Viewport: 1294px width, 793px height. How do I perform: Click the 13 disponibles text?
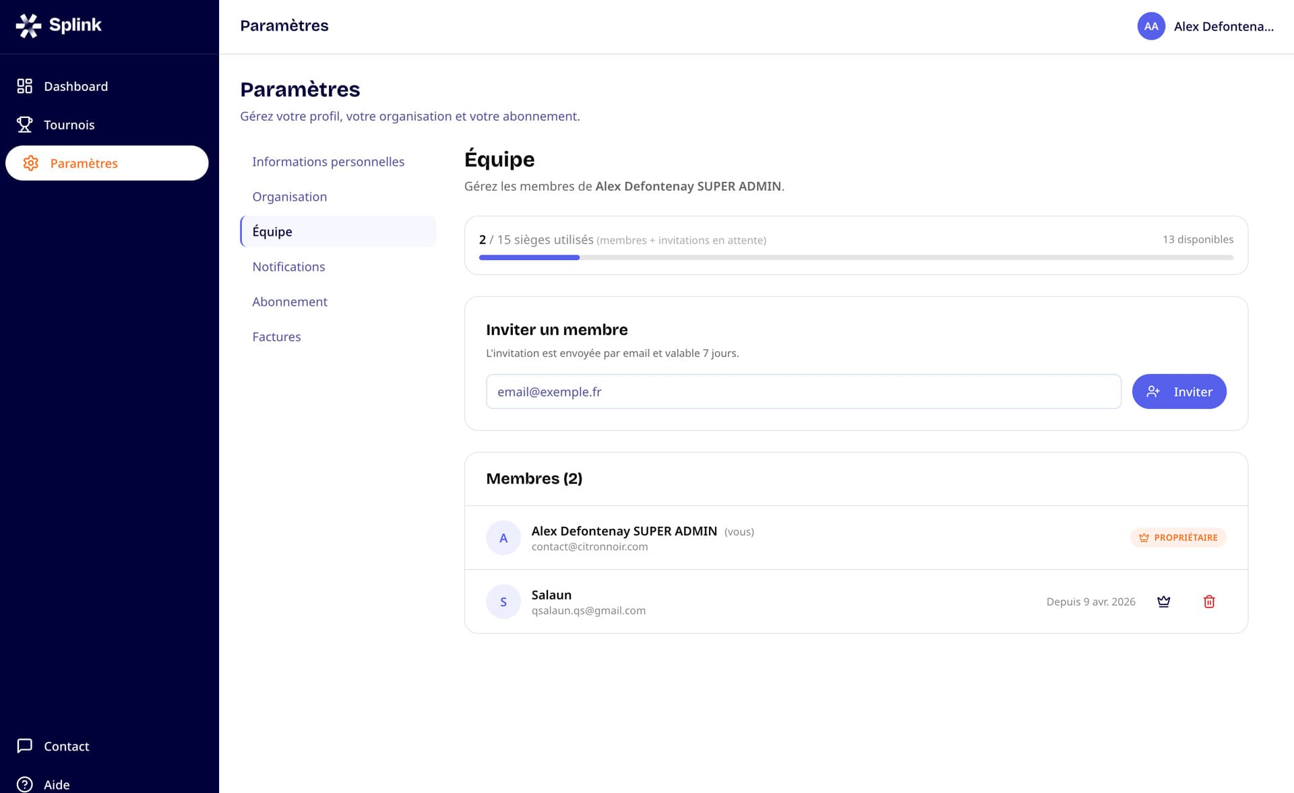tap(1198, 239)
